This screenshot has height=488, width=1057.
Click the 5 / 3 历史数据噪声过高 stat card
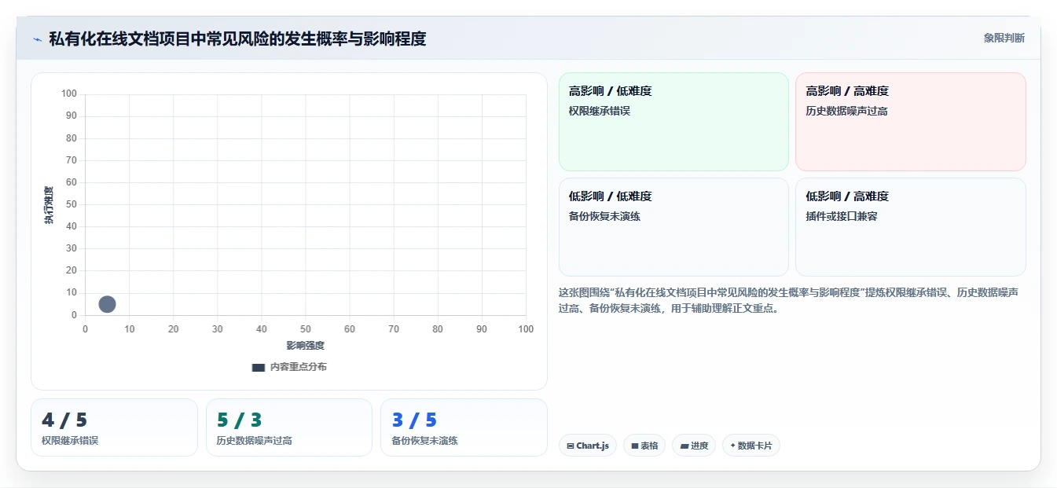click(x=289, y=427)
